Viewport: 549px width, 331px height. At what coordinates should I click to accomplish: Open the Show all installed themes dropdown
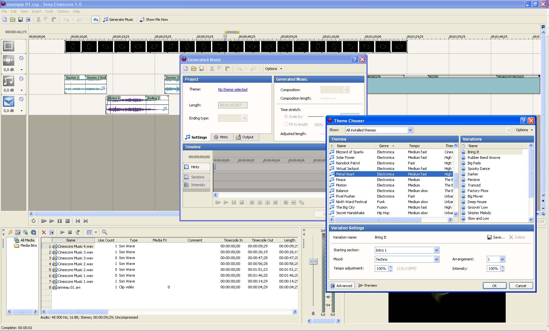(x=410, y=130)
